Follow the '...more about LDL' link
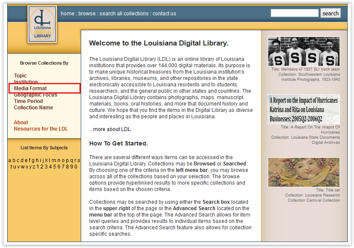The height and width of the screenshot is (248, 354). (x=110, y=129)
